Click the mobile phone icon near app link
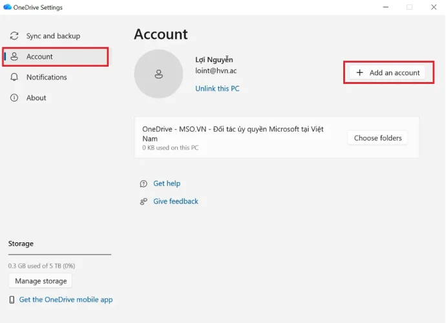Viewport: 446px width, 323px height. point(12,300)
